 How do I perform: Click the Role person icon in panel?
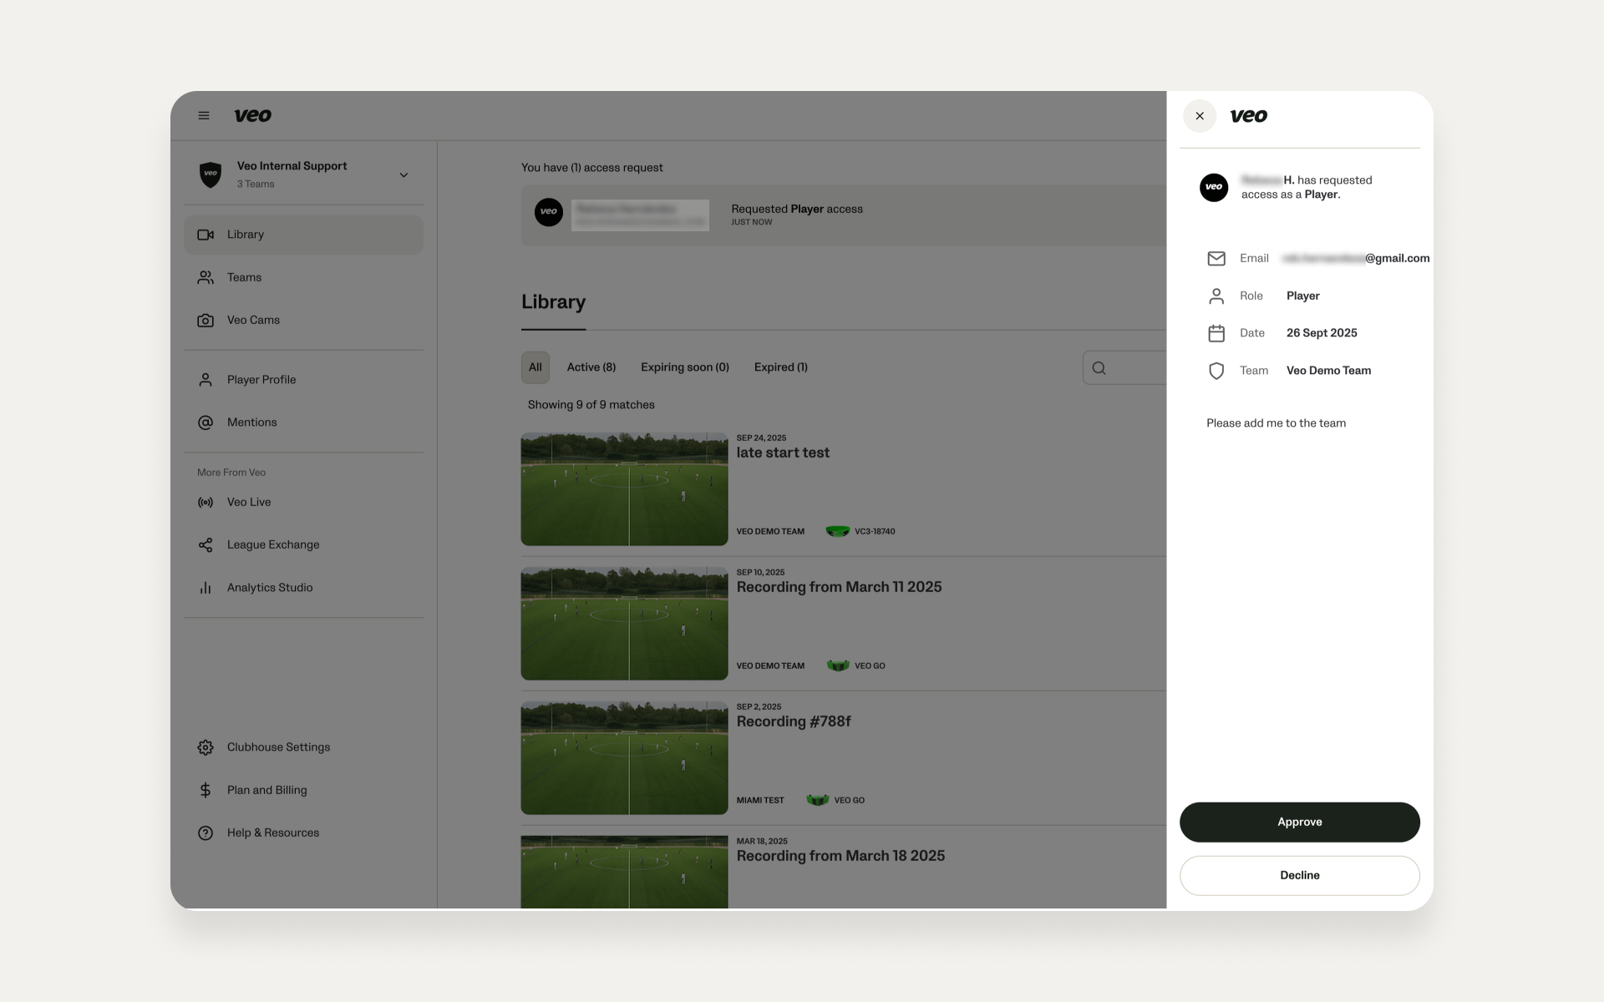click(x=1216, y=296)
